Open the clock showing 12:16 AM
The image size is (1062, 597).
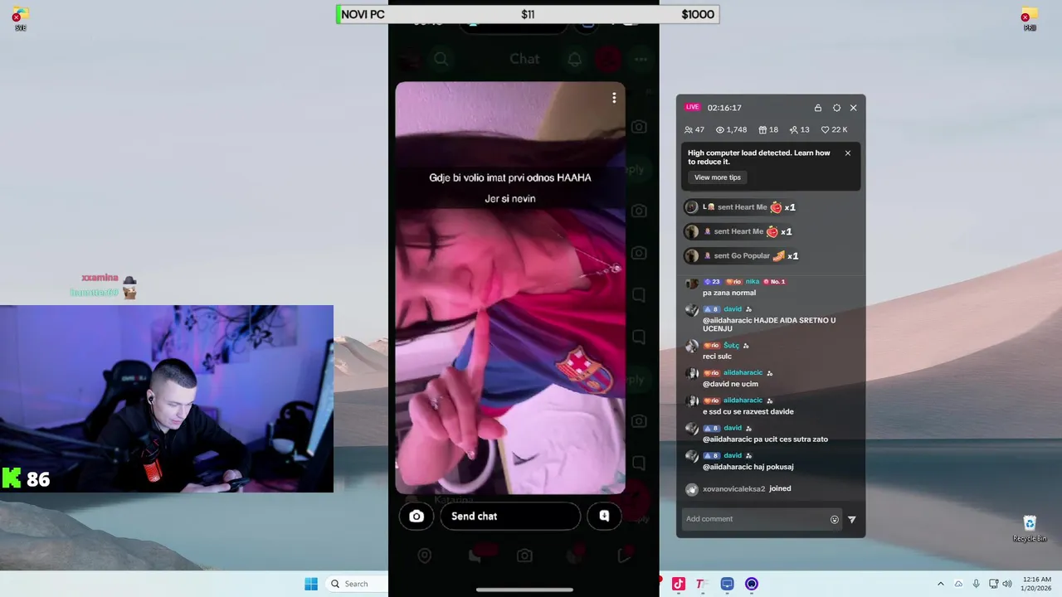[x=1036, y=584]
